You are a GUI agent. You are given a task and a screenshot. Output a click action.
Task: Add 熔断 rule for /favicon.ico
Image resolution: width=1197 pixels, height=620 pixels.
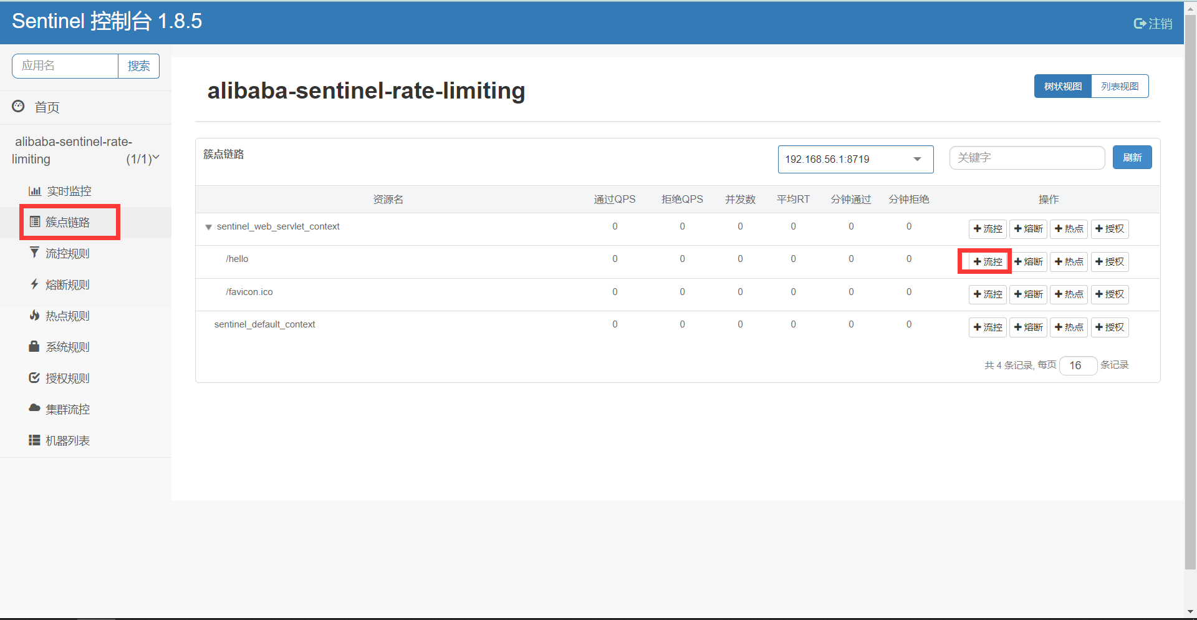[1028, 294]
